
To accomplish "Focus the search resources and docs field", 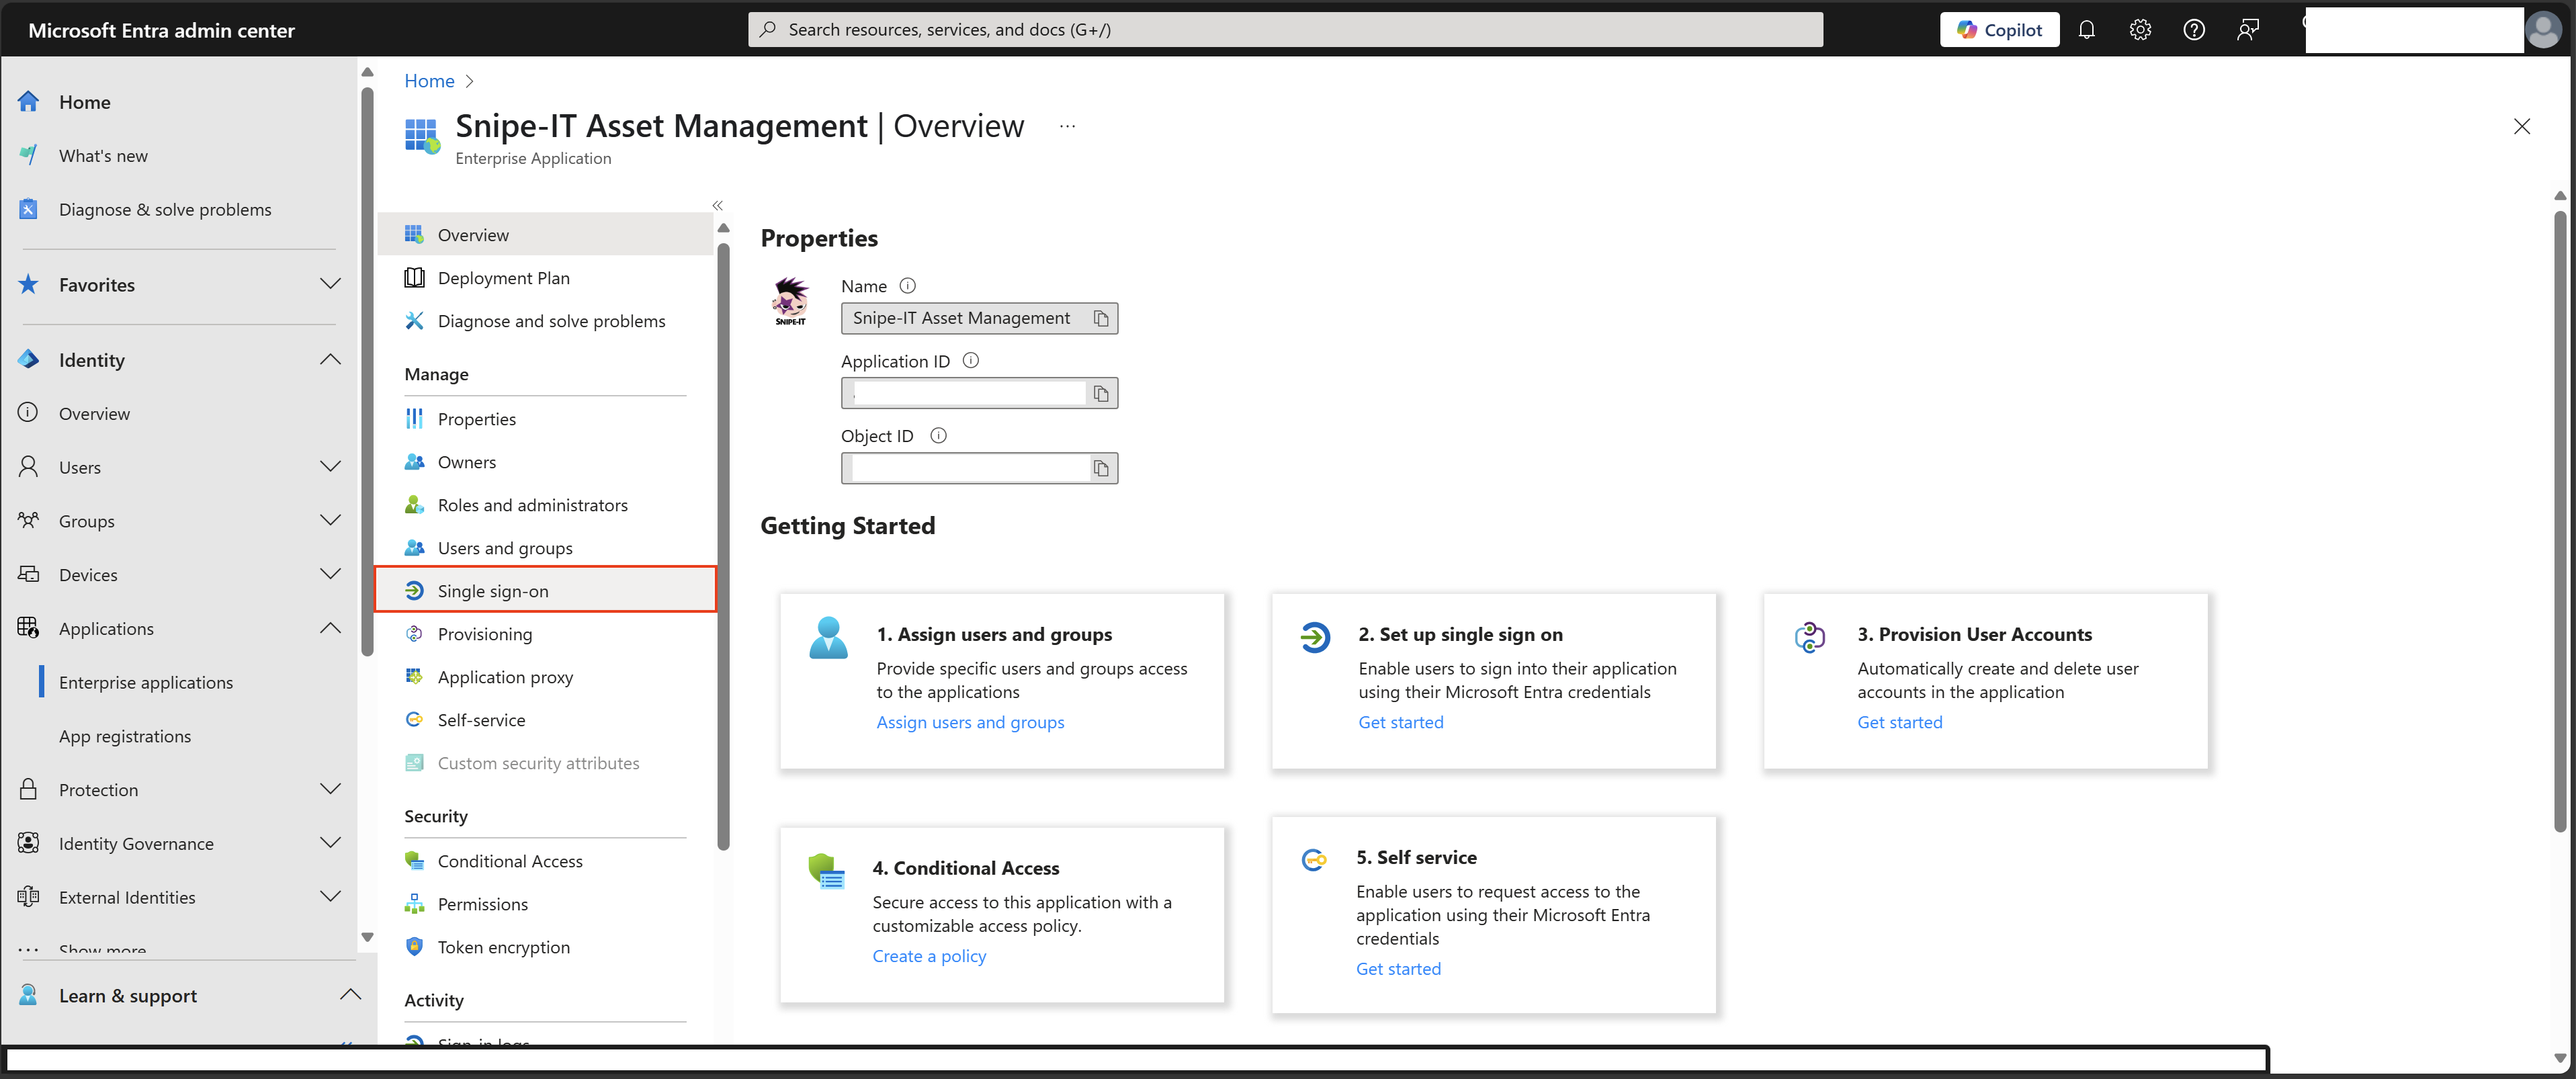I will coord(1285,30).
